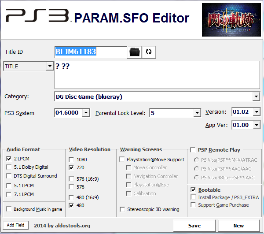Toggle the Move Controller checkbox

pyautogui.click(x=128, y=167)
